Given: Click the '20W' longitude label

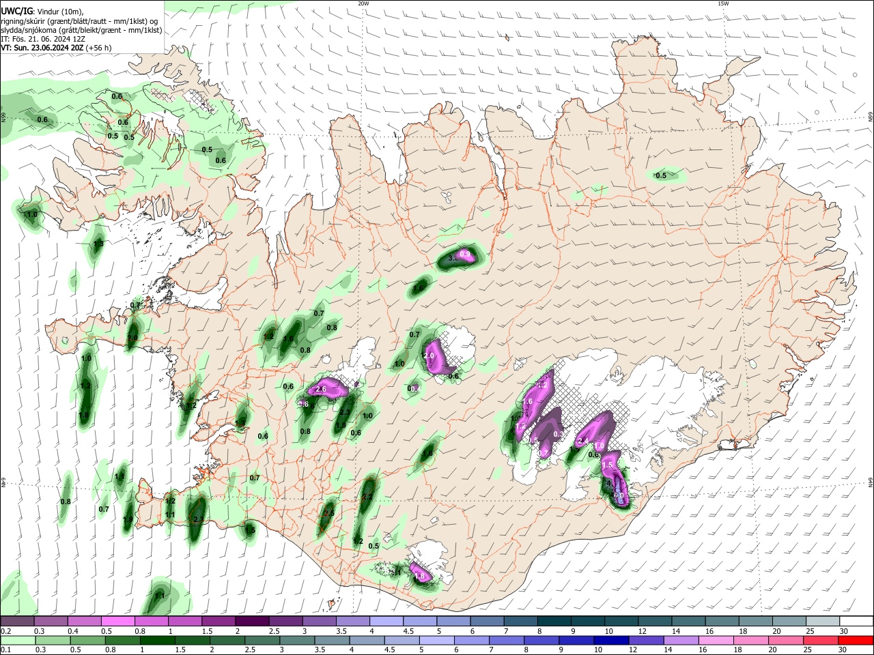Looking at the screenshot, I should pyautogui.click(x=363, y=3).
